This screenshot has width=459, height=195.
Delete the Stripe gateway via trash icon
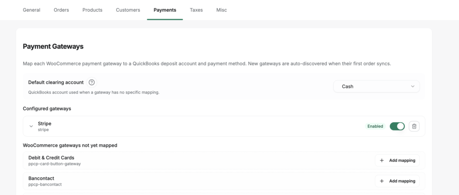tap(414, 126)
